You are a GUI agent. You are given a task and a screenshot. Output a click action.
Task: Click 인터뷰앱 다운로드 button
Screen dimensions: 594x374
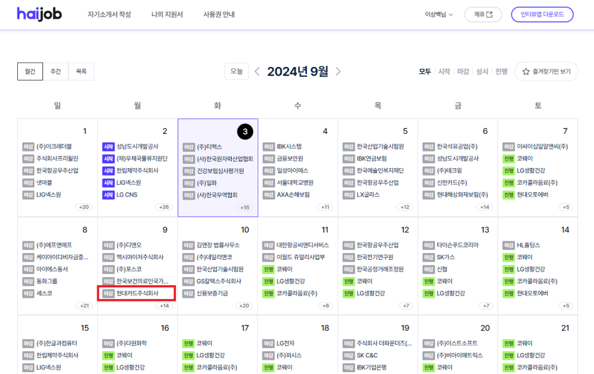(542, 14)
